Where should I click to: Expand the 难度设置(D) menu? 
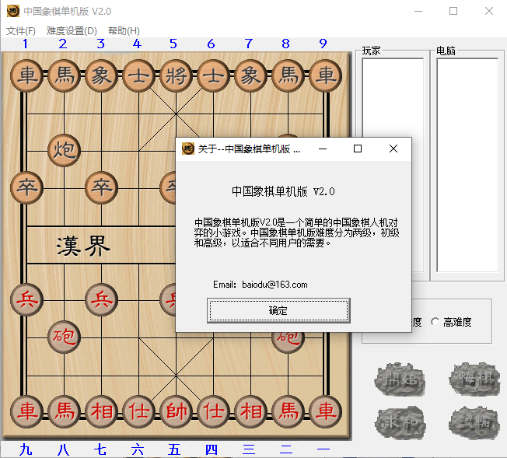click(x=72, y=31)
